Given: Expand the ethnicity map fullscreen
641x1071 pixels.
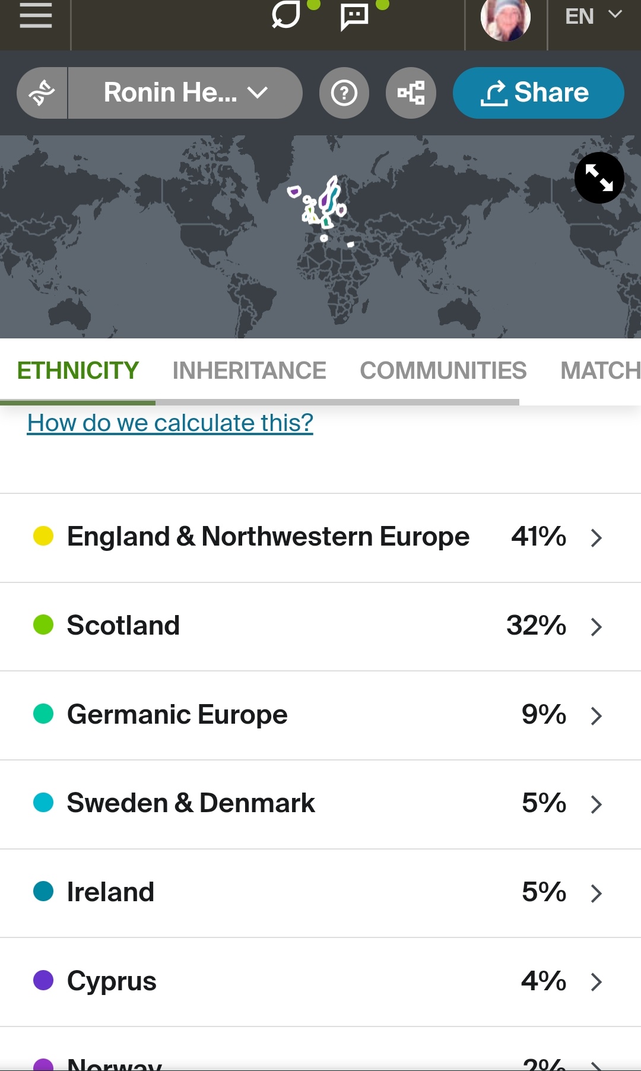Looking at the screenshot, I should tap(599, 178).
